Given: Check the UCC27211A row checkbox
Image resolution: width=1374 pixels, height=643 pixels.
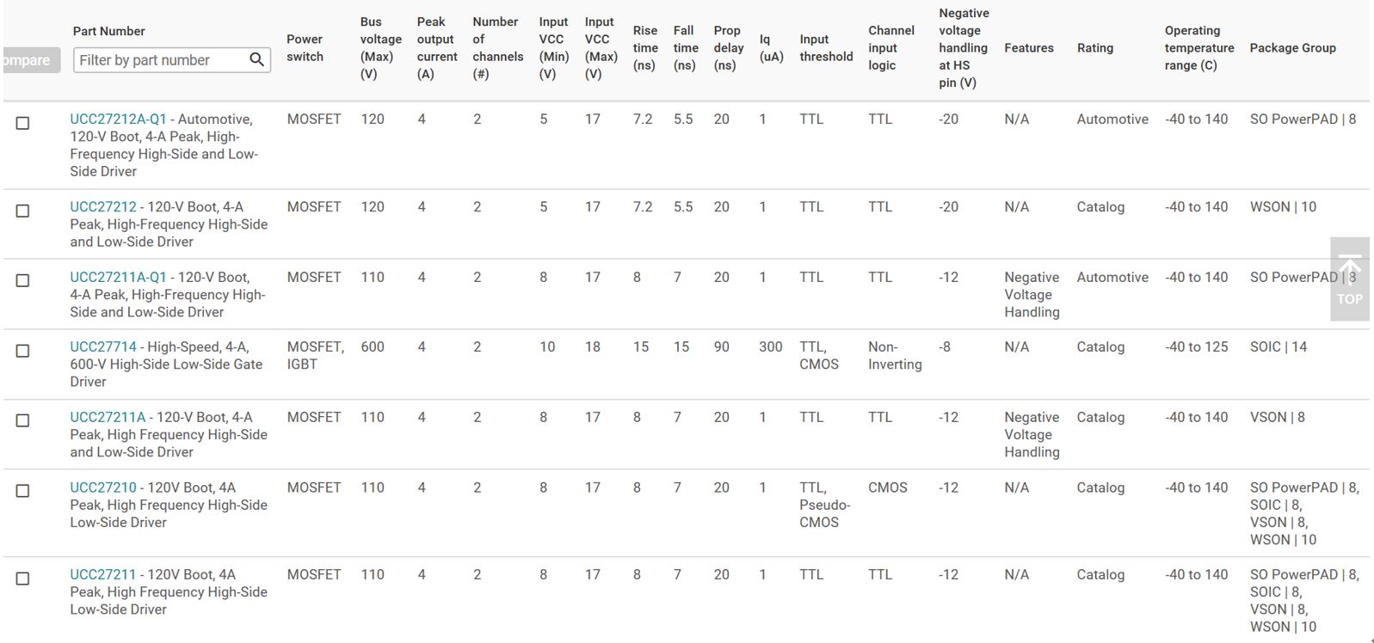Looking at the screenshot, I should pyautogui.click(x=23, y=421).
